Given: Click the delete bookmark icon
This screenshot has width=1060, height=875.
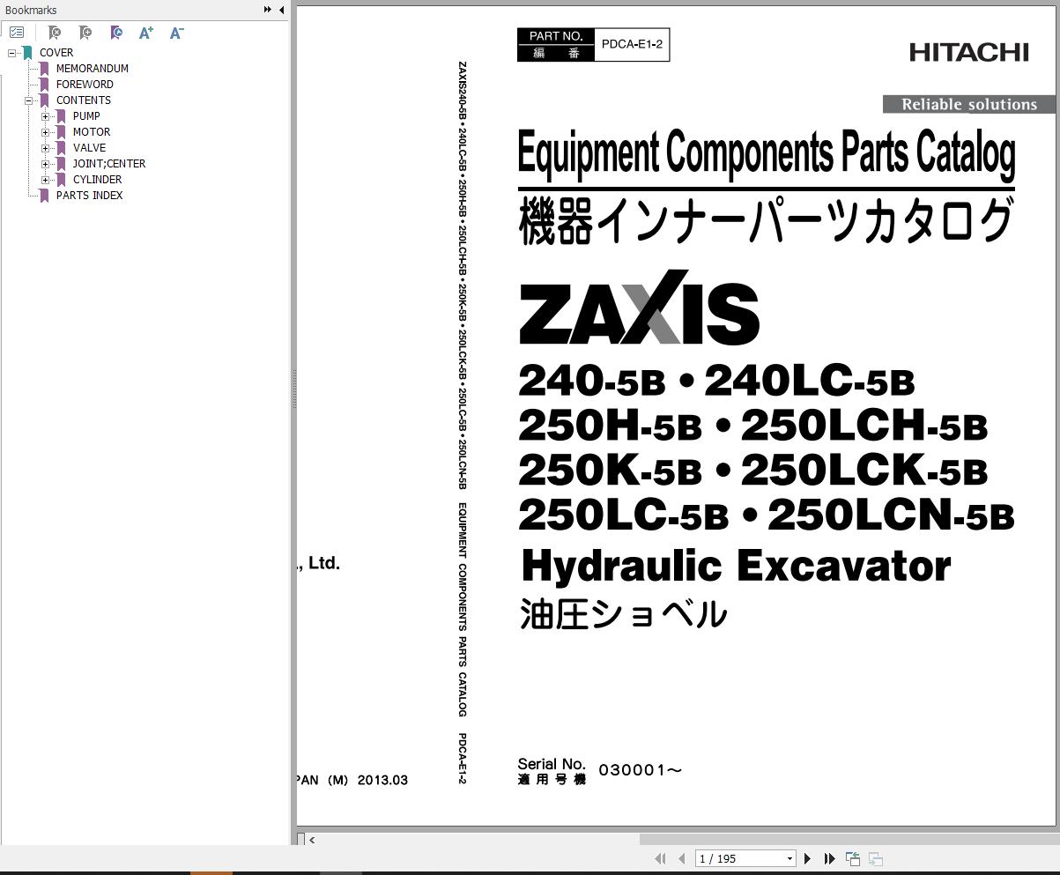Looking at the screenshot, I should point(55,33).
